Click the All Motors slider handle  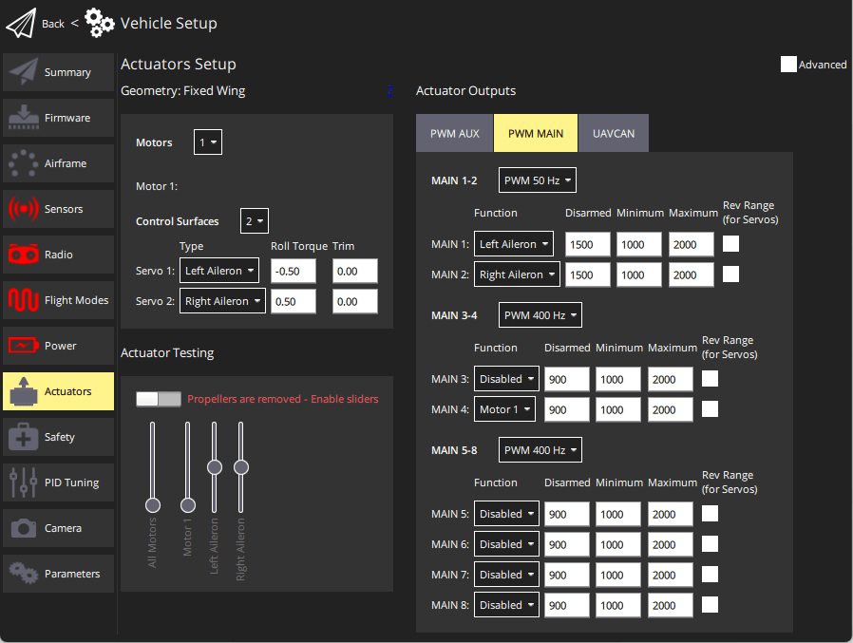click(x=152, y=504)
